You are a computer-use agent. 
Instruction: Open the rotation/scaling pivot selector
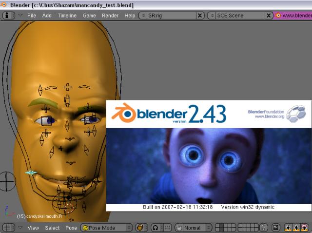coord(157,228)
